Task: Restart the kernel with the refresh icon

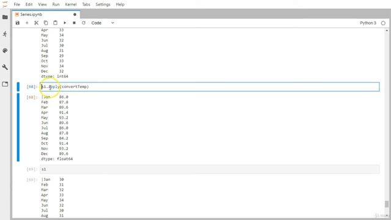Action: [x=84, y=23]
